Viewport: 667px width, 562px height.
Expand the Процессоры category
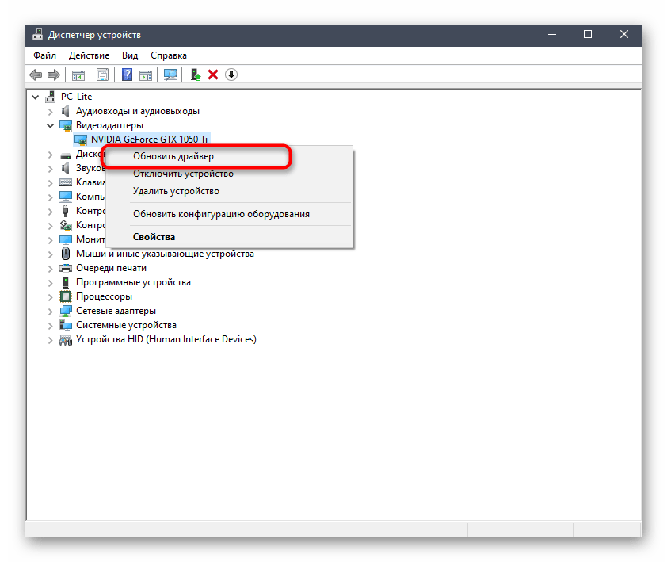pyautogui.click(x=51, y=296)
